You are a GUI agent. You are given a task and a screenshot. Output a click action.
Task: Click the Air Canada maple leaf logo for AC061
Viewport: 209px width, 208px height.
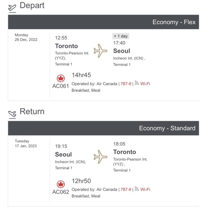pyautogui.click(x=61, y=79)
